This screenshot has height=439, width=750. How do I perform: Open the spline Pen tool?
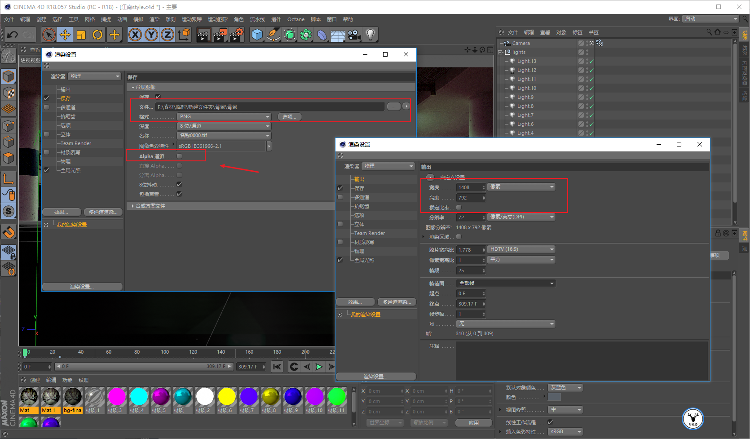273,35
